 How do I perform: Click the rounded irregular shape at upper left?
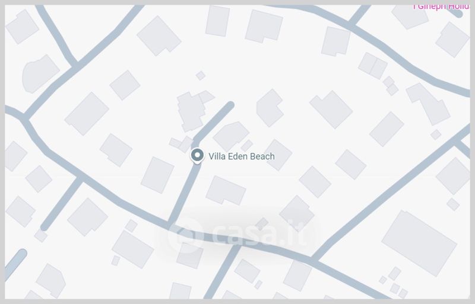(x=40, y=74)
